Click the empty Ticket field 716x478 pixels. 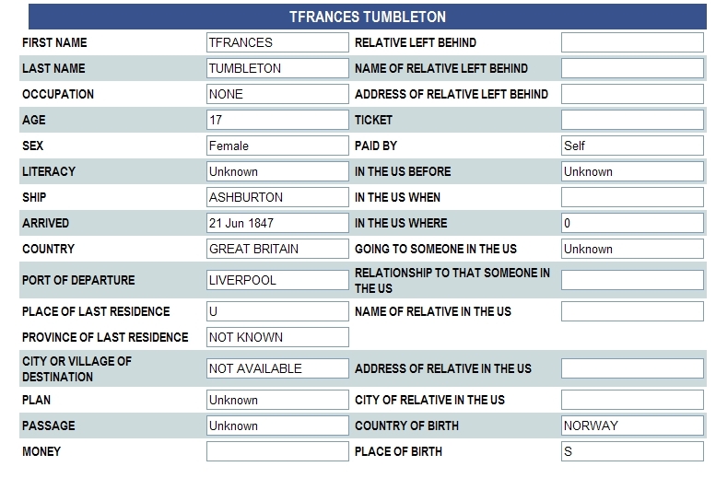[x=632, y=120]
